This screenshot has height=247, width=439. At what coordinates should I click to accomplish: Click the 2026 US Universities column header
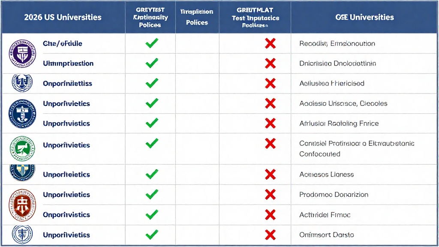pos(63,18)
